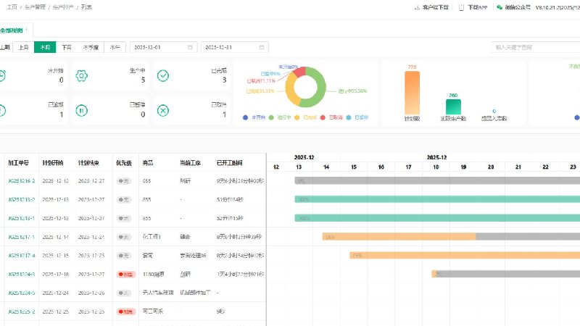The image size is (580, 326).
Task: Click the gear icon on 生产中 card
Action: click(81, 76)
